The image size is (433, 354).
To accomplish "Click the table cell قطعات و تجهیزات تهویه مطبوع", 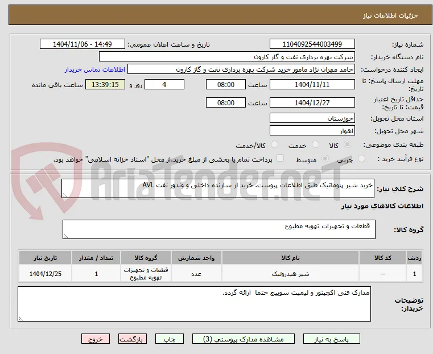I will click(x=146, y=274).
